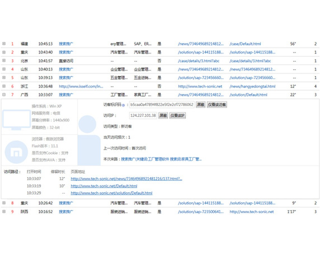The image size is (320, 256).
Task: Expand visitor row 9 from 陕西
Action: (4, 212)
